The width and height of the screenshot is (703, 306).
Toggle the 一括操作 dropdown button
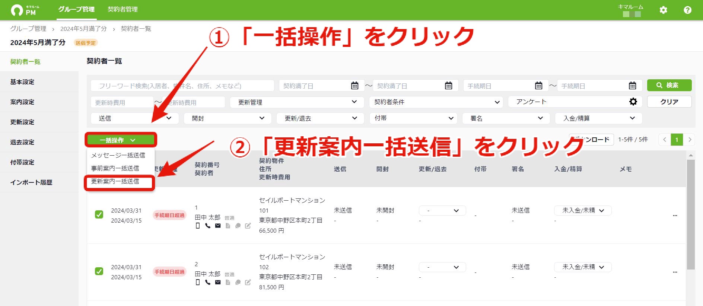pos(121,140)
